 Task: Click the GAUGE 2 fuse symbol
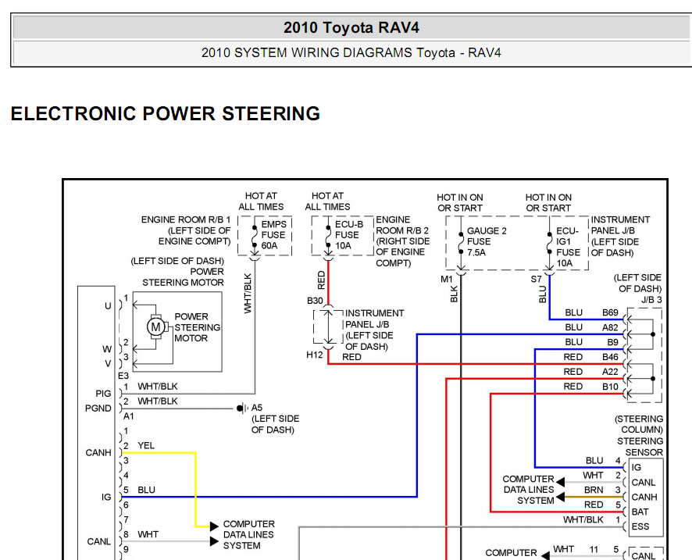[x=461, y=243]
